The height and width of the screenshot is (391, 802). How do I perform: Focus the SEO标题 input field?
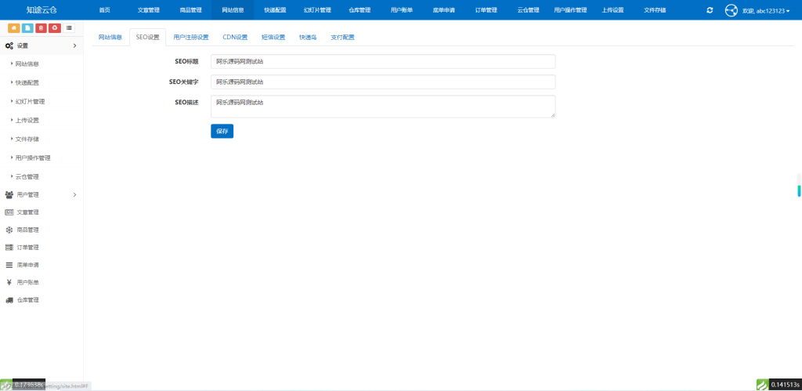[x=383, y=61]
